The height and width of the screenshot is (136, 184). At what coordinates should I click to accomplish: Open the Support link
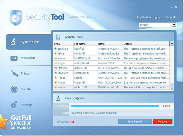point(170,17)
